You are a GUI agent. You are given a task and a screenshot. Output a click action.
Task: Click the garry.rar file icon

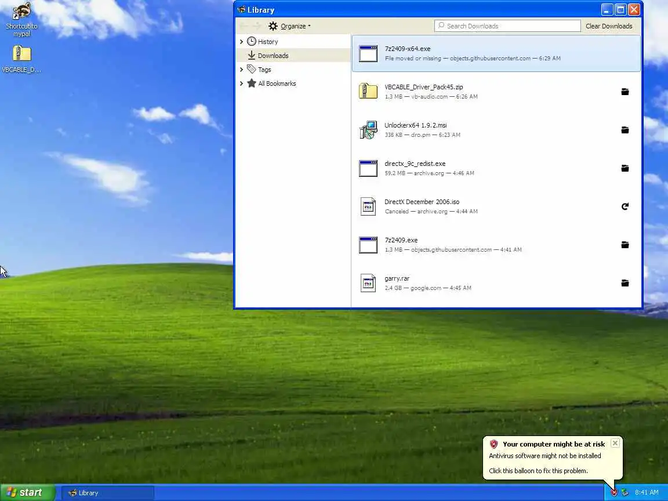point(368,284)
